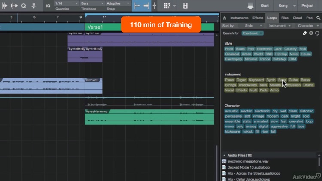Click the circular X clear search icon

(x=311, y=33)
